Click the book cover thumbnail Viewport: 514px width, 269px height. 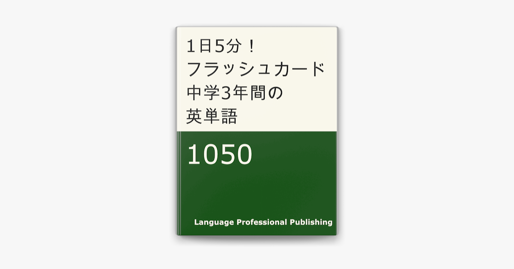coord(257,131)
